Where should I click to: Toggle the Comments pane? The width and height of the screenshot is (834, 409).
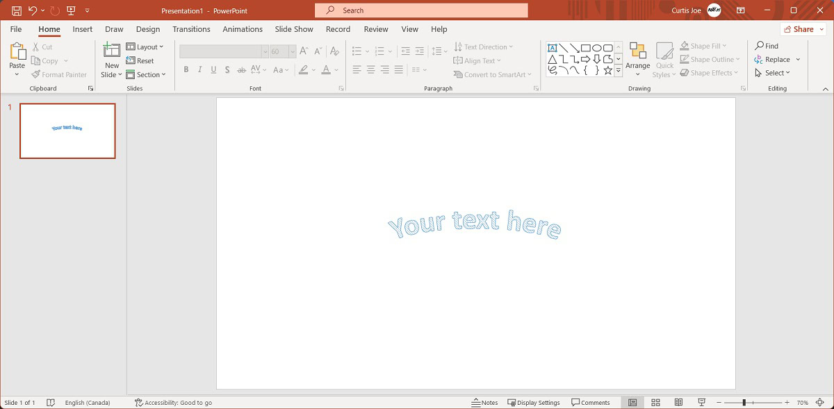pyautogui.click(x=590, y=403)
